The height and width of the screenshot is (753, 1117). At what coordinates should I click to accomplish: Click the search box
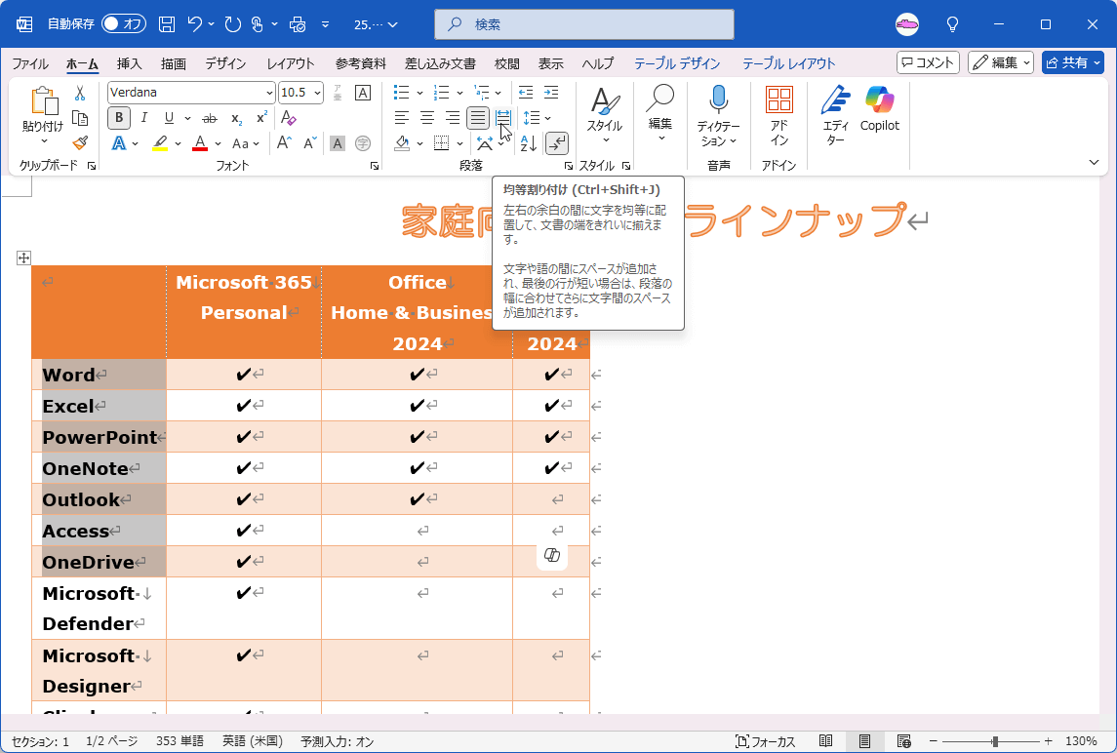click(x=584, y=24)
